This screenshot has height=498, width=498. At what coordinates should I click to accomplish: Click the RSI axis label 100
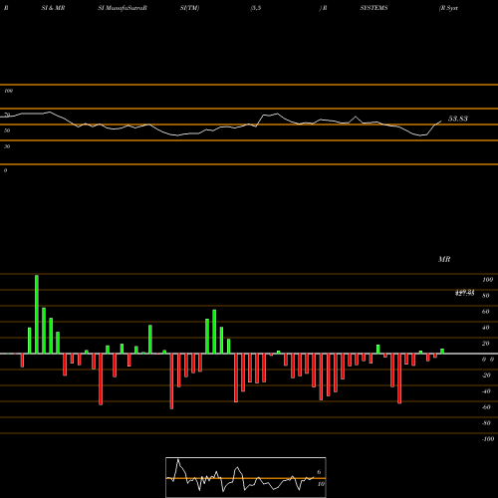9,91
